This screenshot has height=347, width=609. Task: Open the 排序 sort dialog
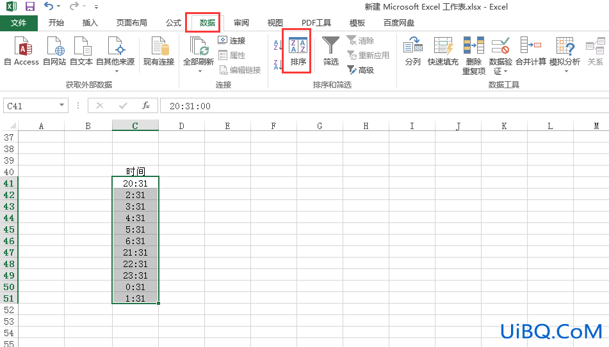(x=298, y=50)
